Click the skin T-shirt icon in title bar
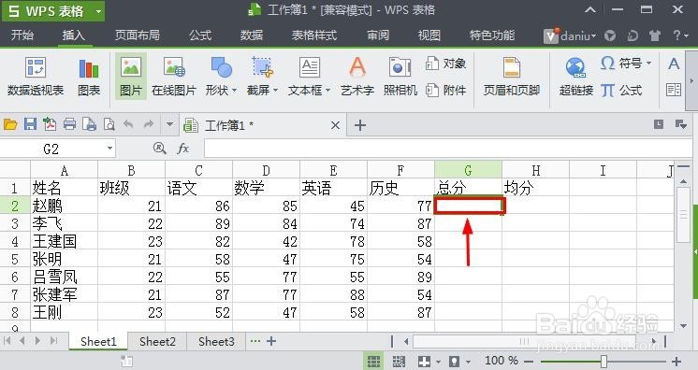Image resolution: width=698 pixels, height=370 pixels. (x=655, y=36)
